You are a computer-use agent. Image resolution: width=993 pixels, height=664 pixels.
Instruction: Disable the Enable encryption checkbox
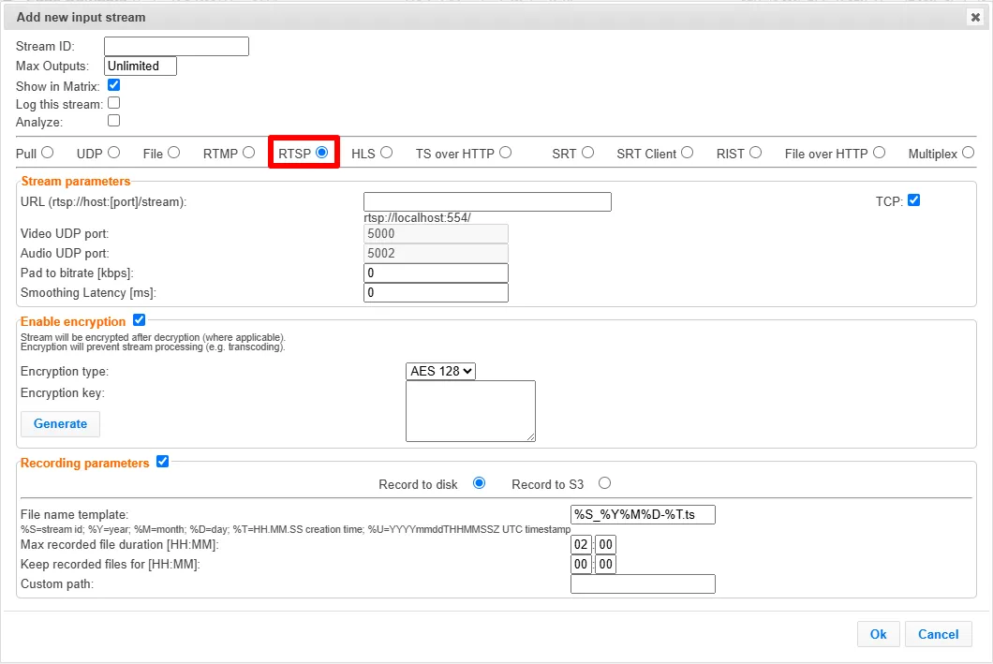point(140,320)
